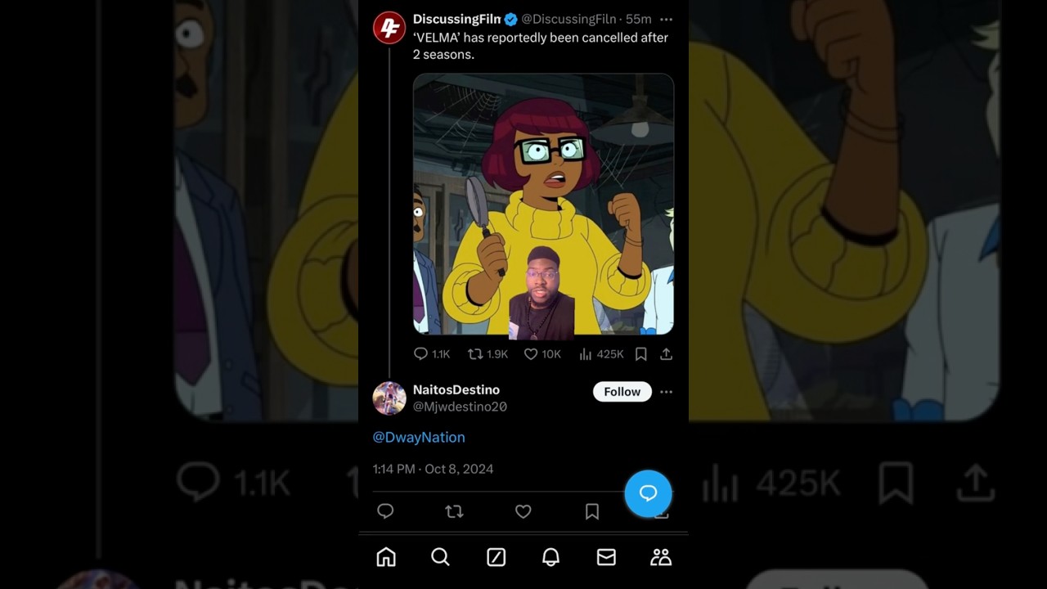Open the @DwayNation mention link

(x=419, y=438)
